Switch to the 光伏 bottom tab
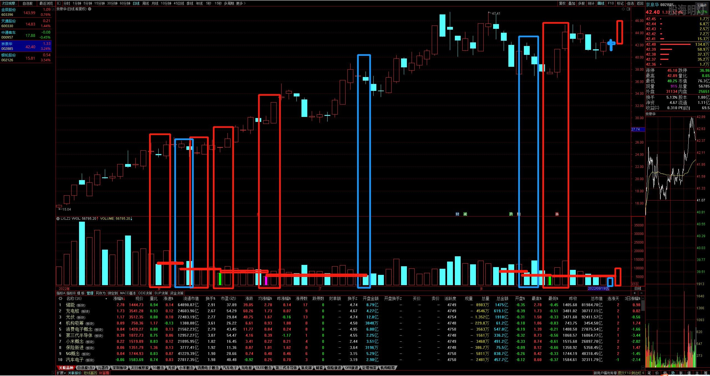Image resolution: width=710 pixels, height=376 pixels. [172, 368]
